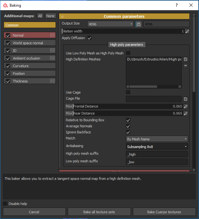Click the output size lock icon
Image resolution: width=199 pixels, height=219 pixels.
click(x=138, y=24)
